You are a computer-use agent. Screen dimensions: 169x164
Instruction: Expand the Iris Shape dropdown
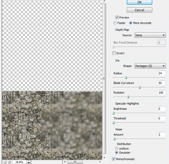tap(150, 66)
